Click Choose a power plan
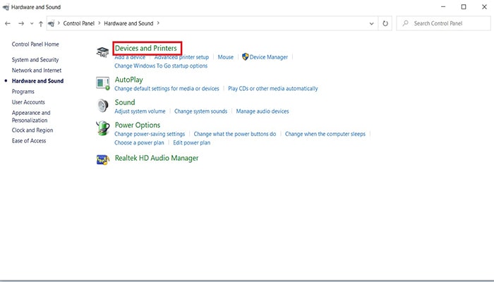 coord(139,142)
